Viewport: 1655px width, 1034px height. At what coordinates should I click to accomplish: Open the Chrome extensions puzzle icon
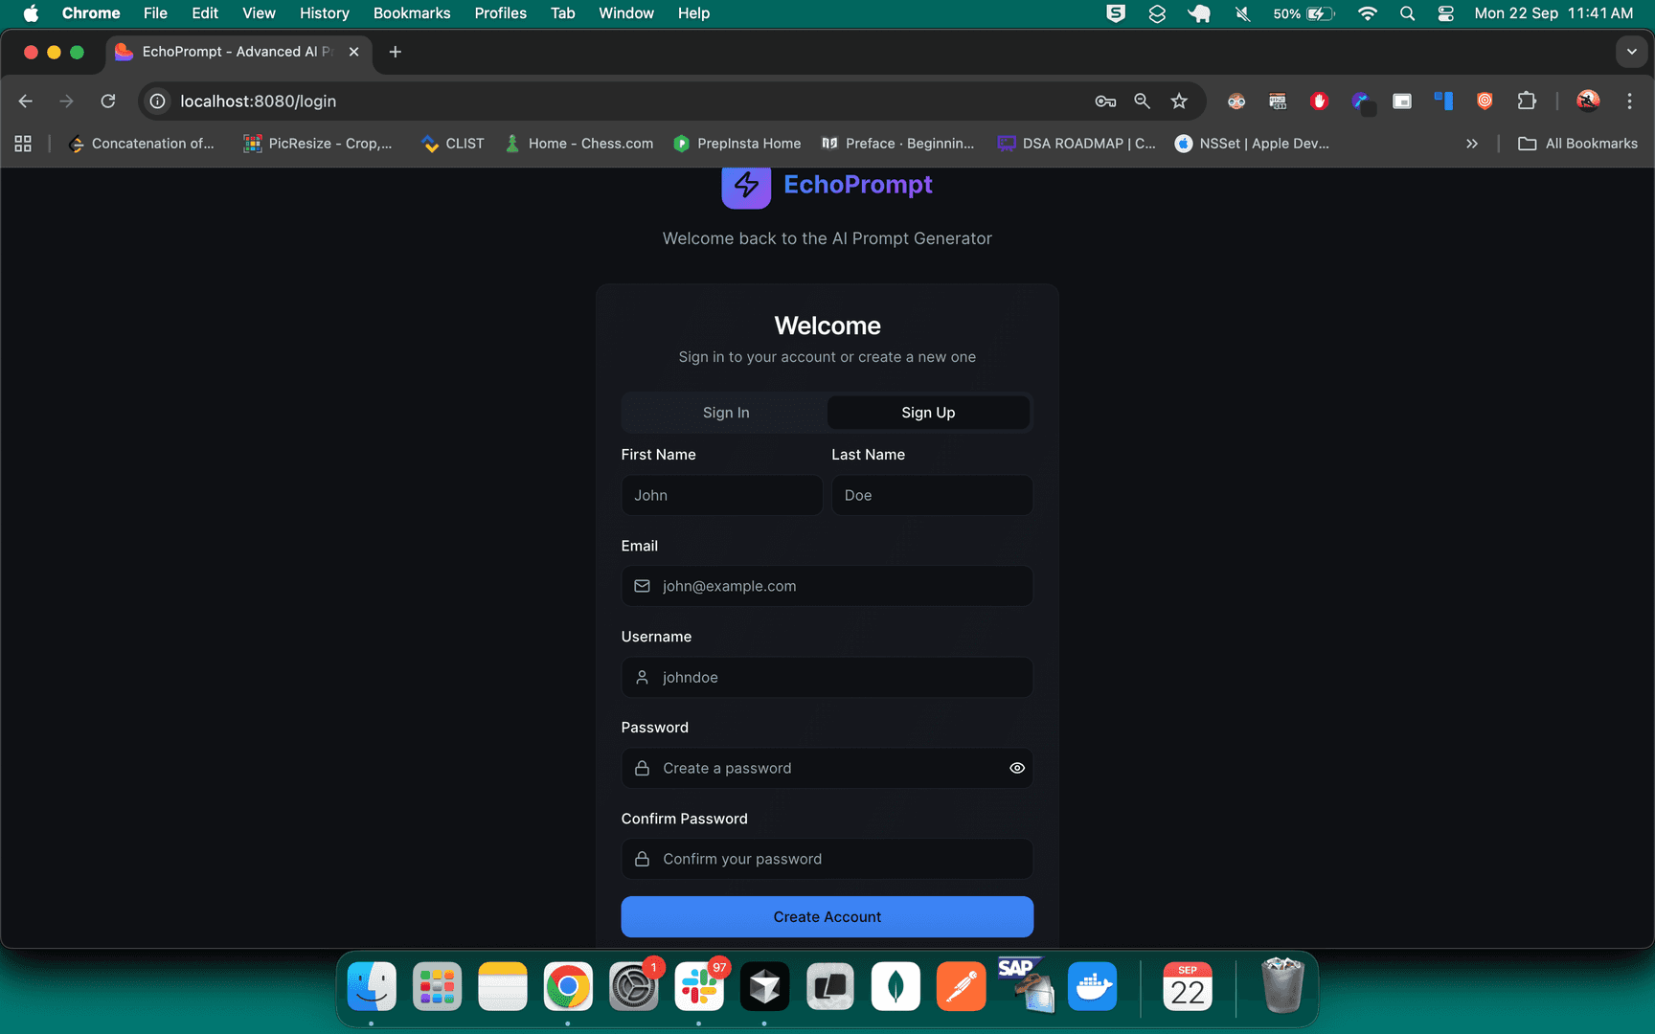point(1527,101)
